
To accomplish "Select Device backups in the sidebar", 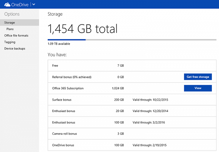I will [15, 48].
